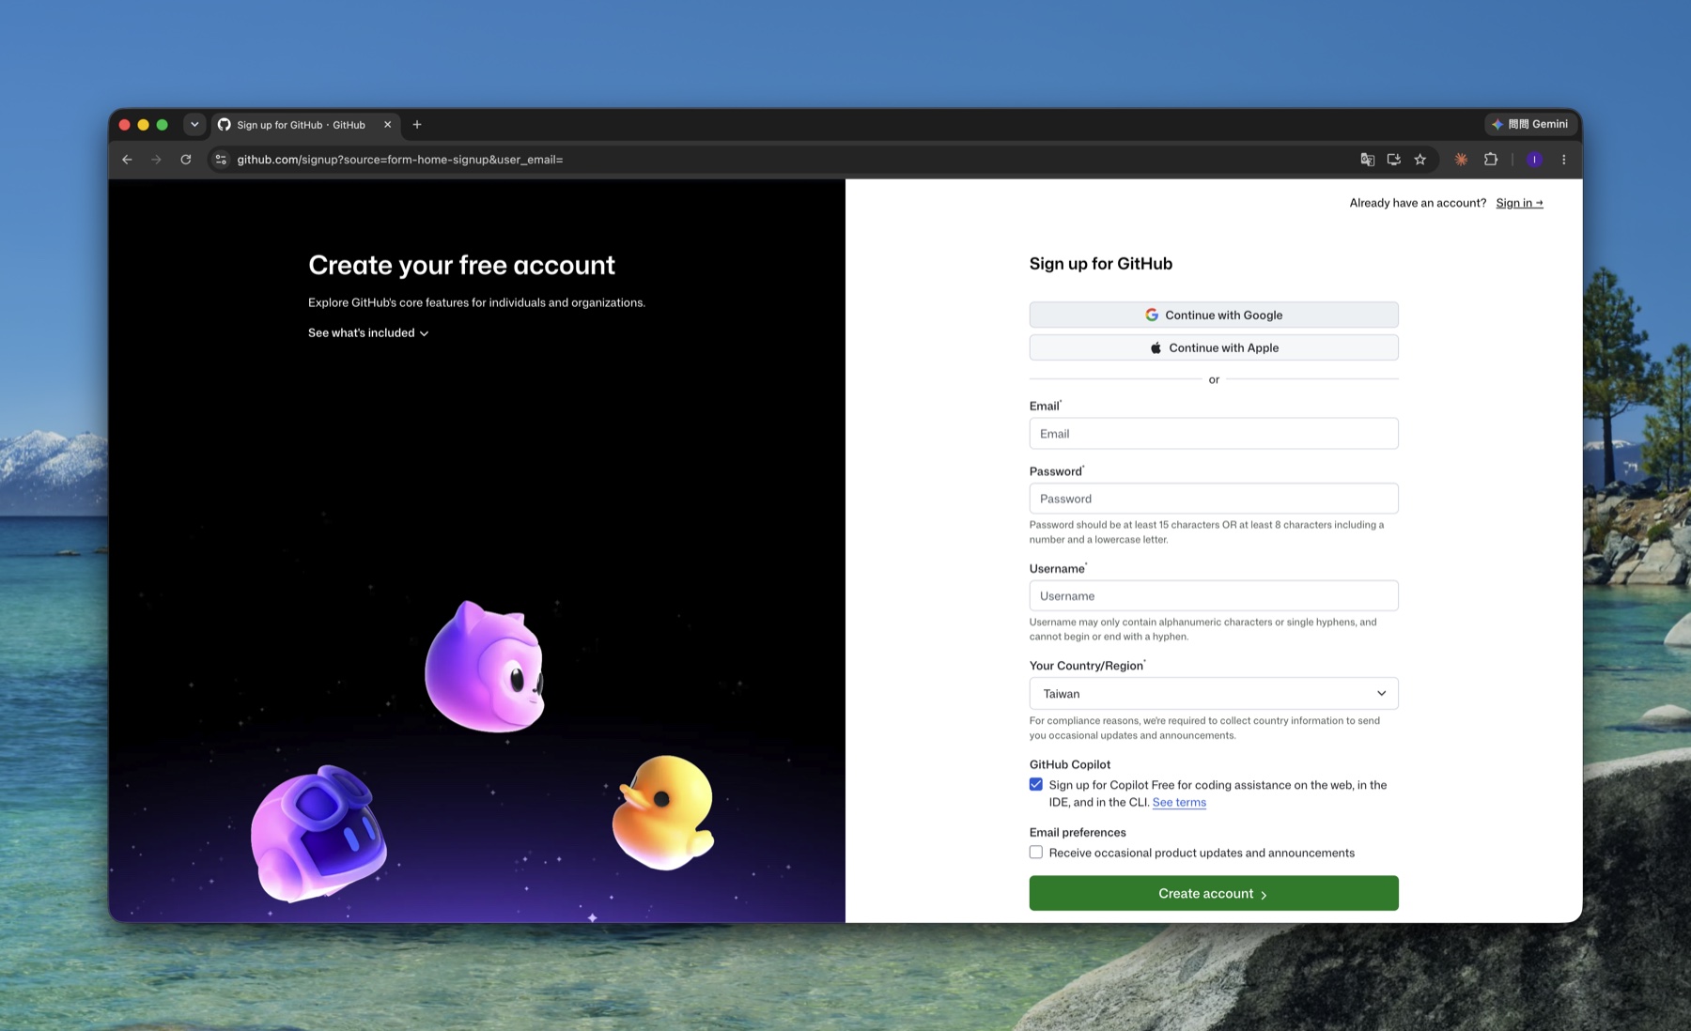This screenshot has height=1031, width=1691.
Task: Click the install app icon in address bar
Action: [x=1394, y=160]
